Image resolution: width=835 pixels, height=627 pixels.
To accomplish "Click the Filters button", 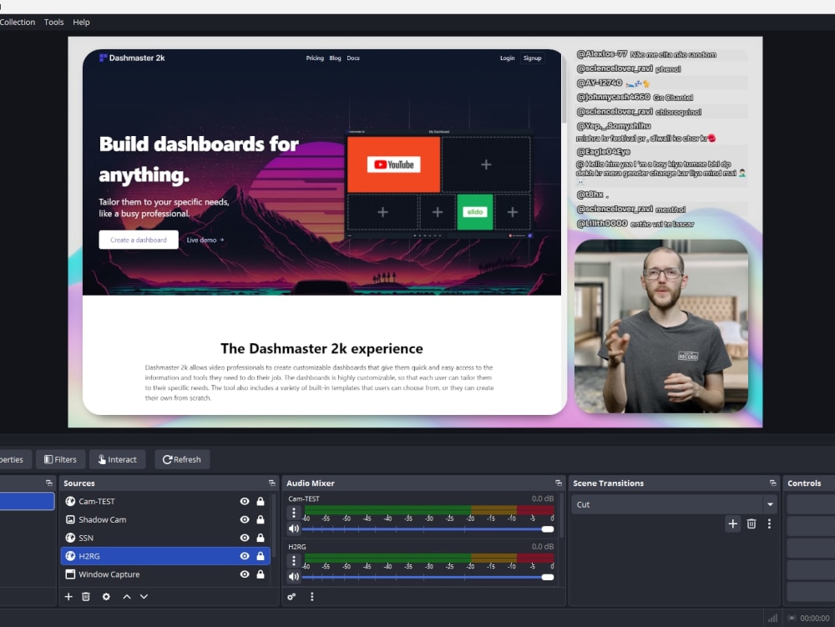I will click(60, 459).
